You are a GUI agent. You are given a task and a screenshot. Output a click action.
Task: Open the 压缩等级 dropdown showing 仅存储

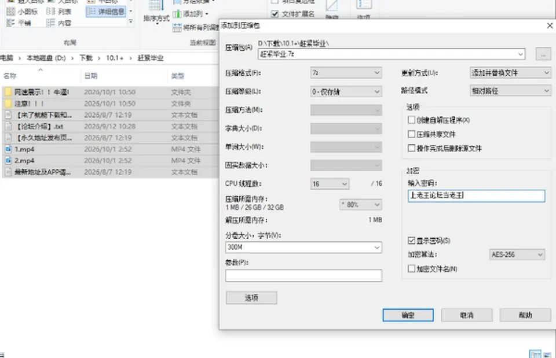click(346, 92)
